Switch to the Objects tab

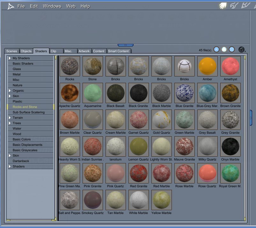tap(26, 51)
